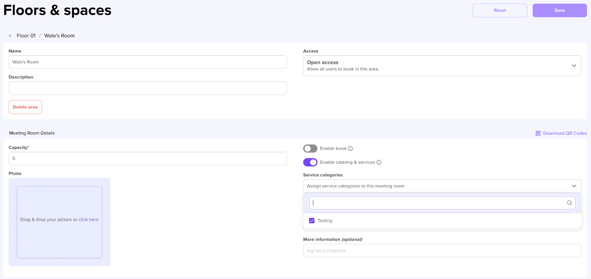Download QR Codes link

point(565,133)
